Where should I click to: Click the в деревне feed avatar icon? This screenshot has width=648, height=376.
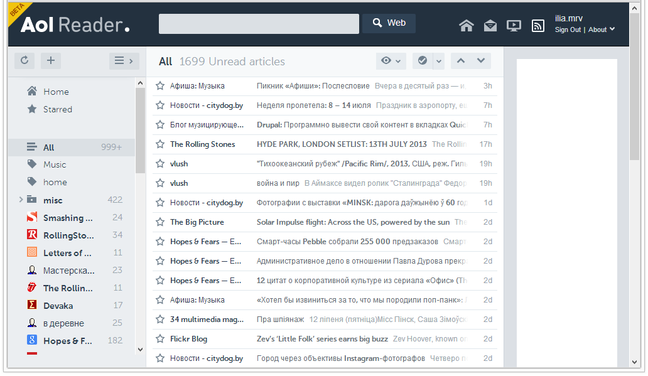[x=32, y=322]
